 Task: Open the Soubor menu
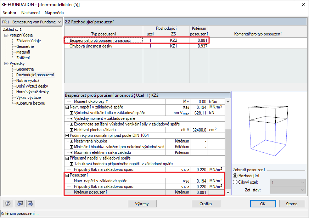10,13
